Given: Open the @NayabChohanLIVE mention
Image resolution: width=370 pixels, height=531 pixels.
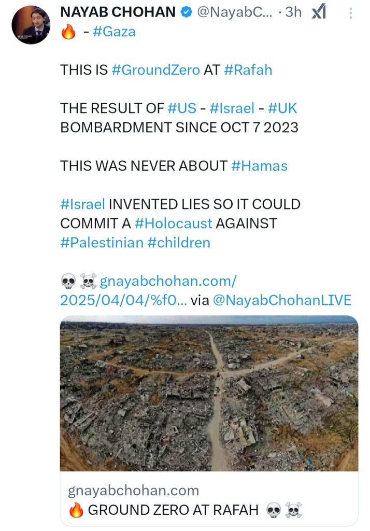Looking at the screenshot, I should pos(282,300).
